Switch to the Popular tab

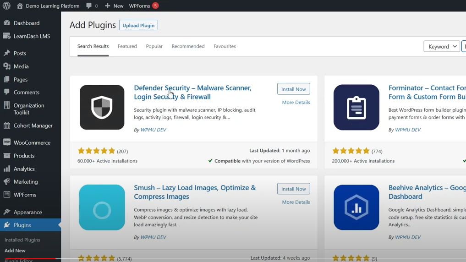(154, 46)
